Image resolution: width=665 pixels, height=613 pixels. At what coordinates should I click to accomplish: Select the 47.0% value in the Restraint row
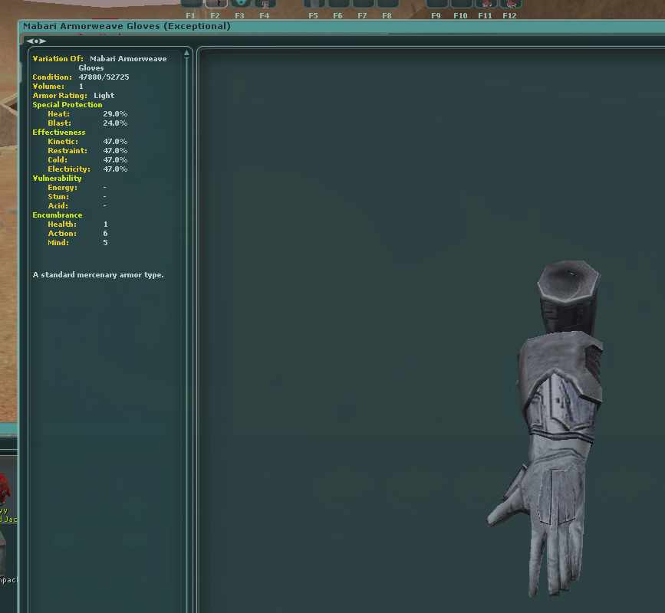click(x=115, y=151)
